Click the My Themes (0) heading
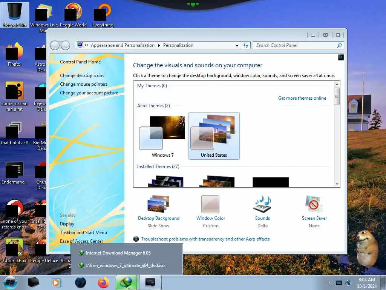This screenshot has width=386, height=290. click(152, 86)
